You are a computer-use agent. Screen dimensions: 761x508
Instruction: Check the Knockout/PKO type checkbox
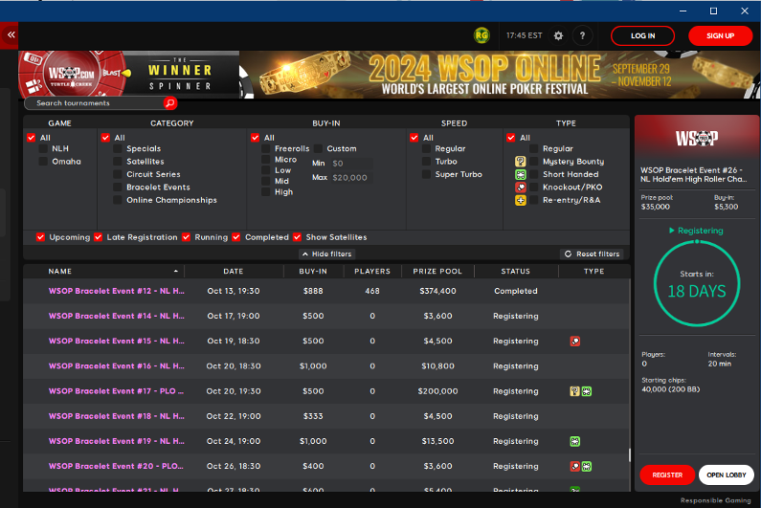tap(534, 188)
